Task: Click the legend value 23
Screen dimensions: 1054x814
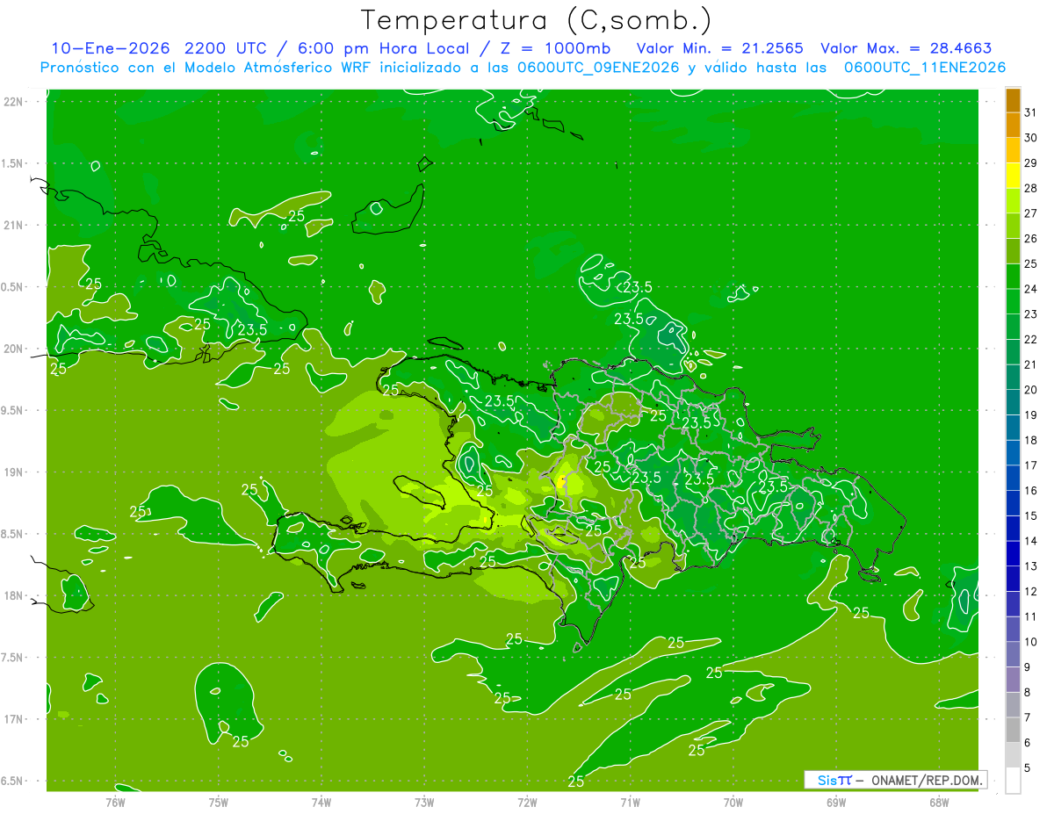Action: 1031,314
